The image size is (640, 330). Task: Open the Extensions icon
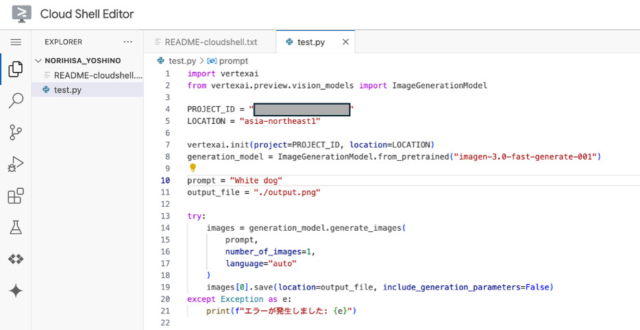15,196
